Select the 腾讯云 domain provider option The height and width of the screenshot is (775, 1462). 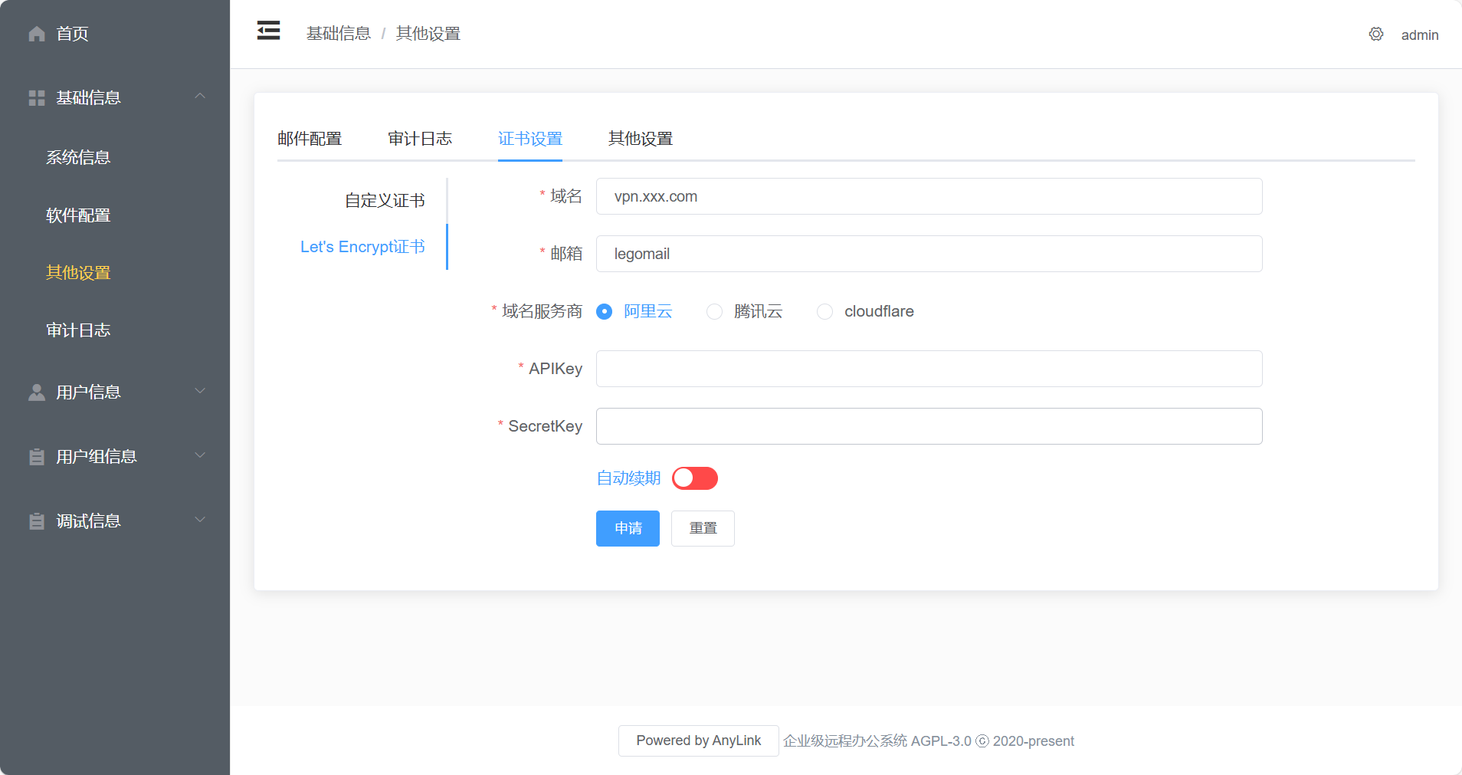pyautogui.click(x=714, y=311)
